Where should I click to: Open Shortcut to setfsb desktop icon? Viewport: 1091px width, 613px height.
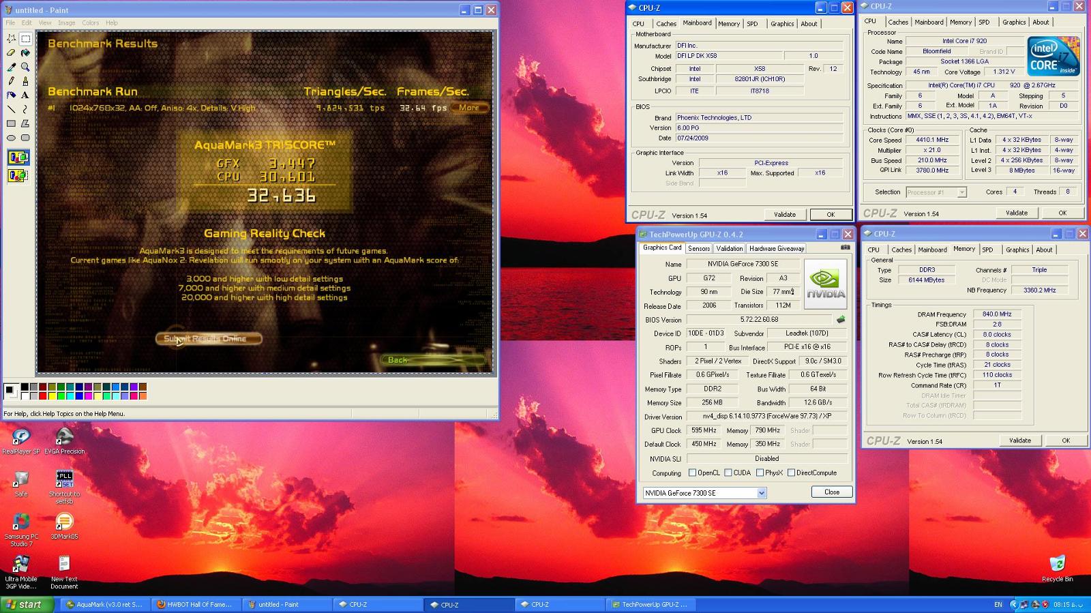click(x=64, y=487)
